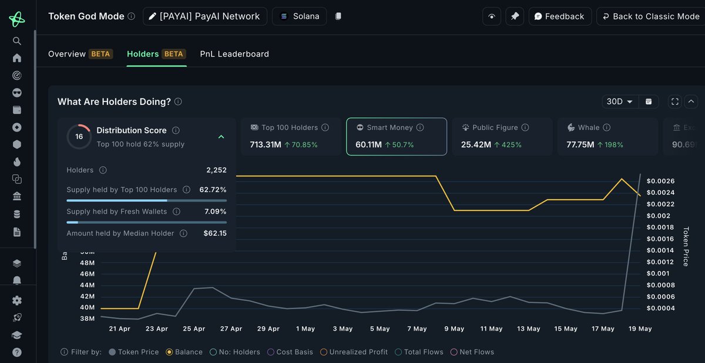
Task: Select Token Price filter radio
Action: (x=112, y=352)
